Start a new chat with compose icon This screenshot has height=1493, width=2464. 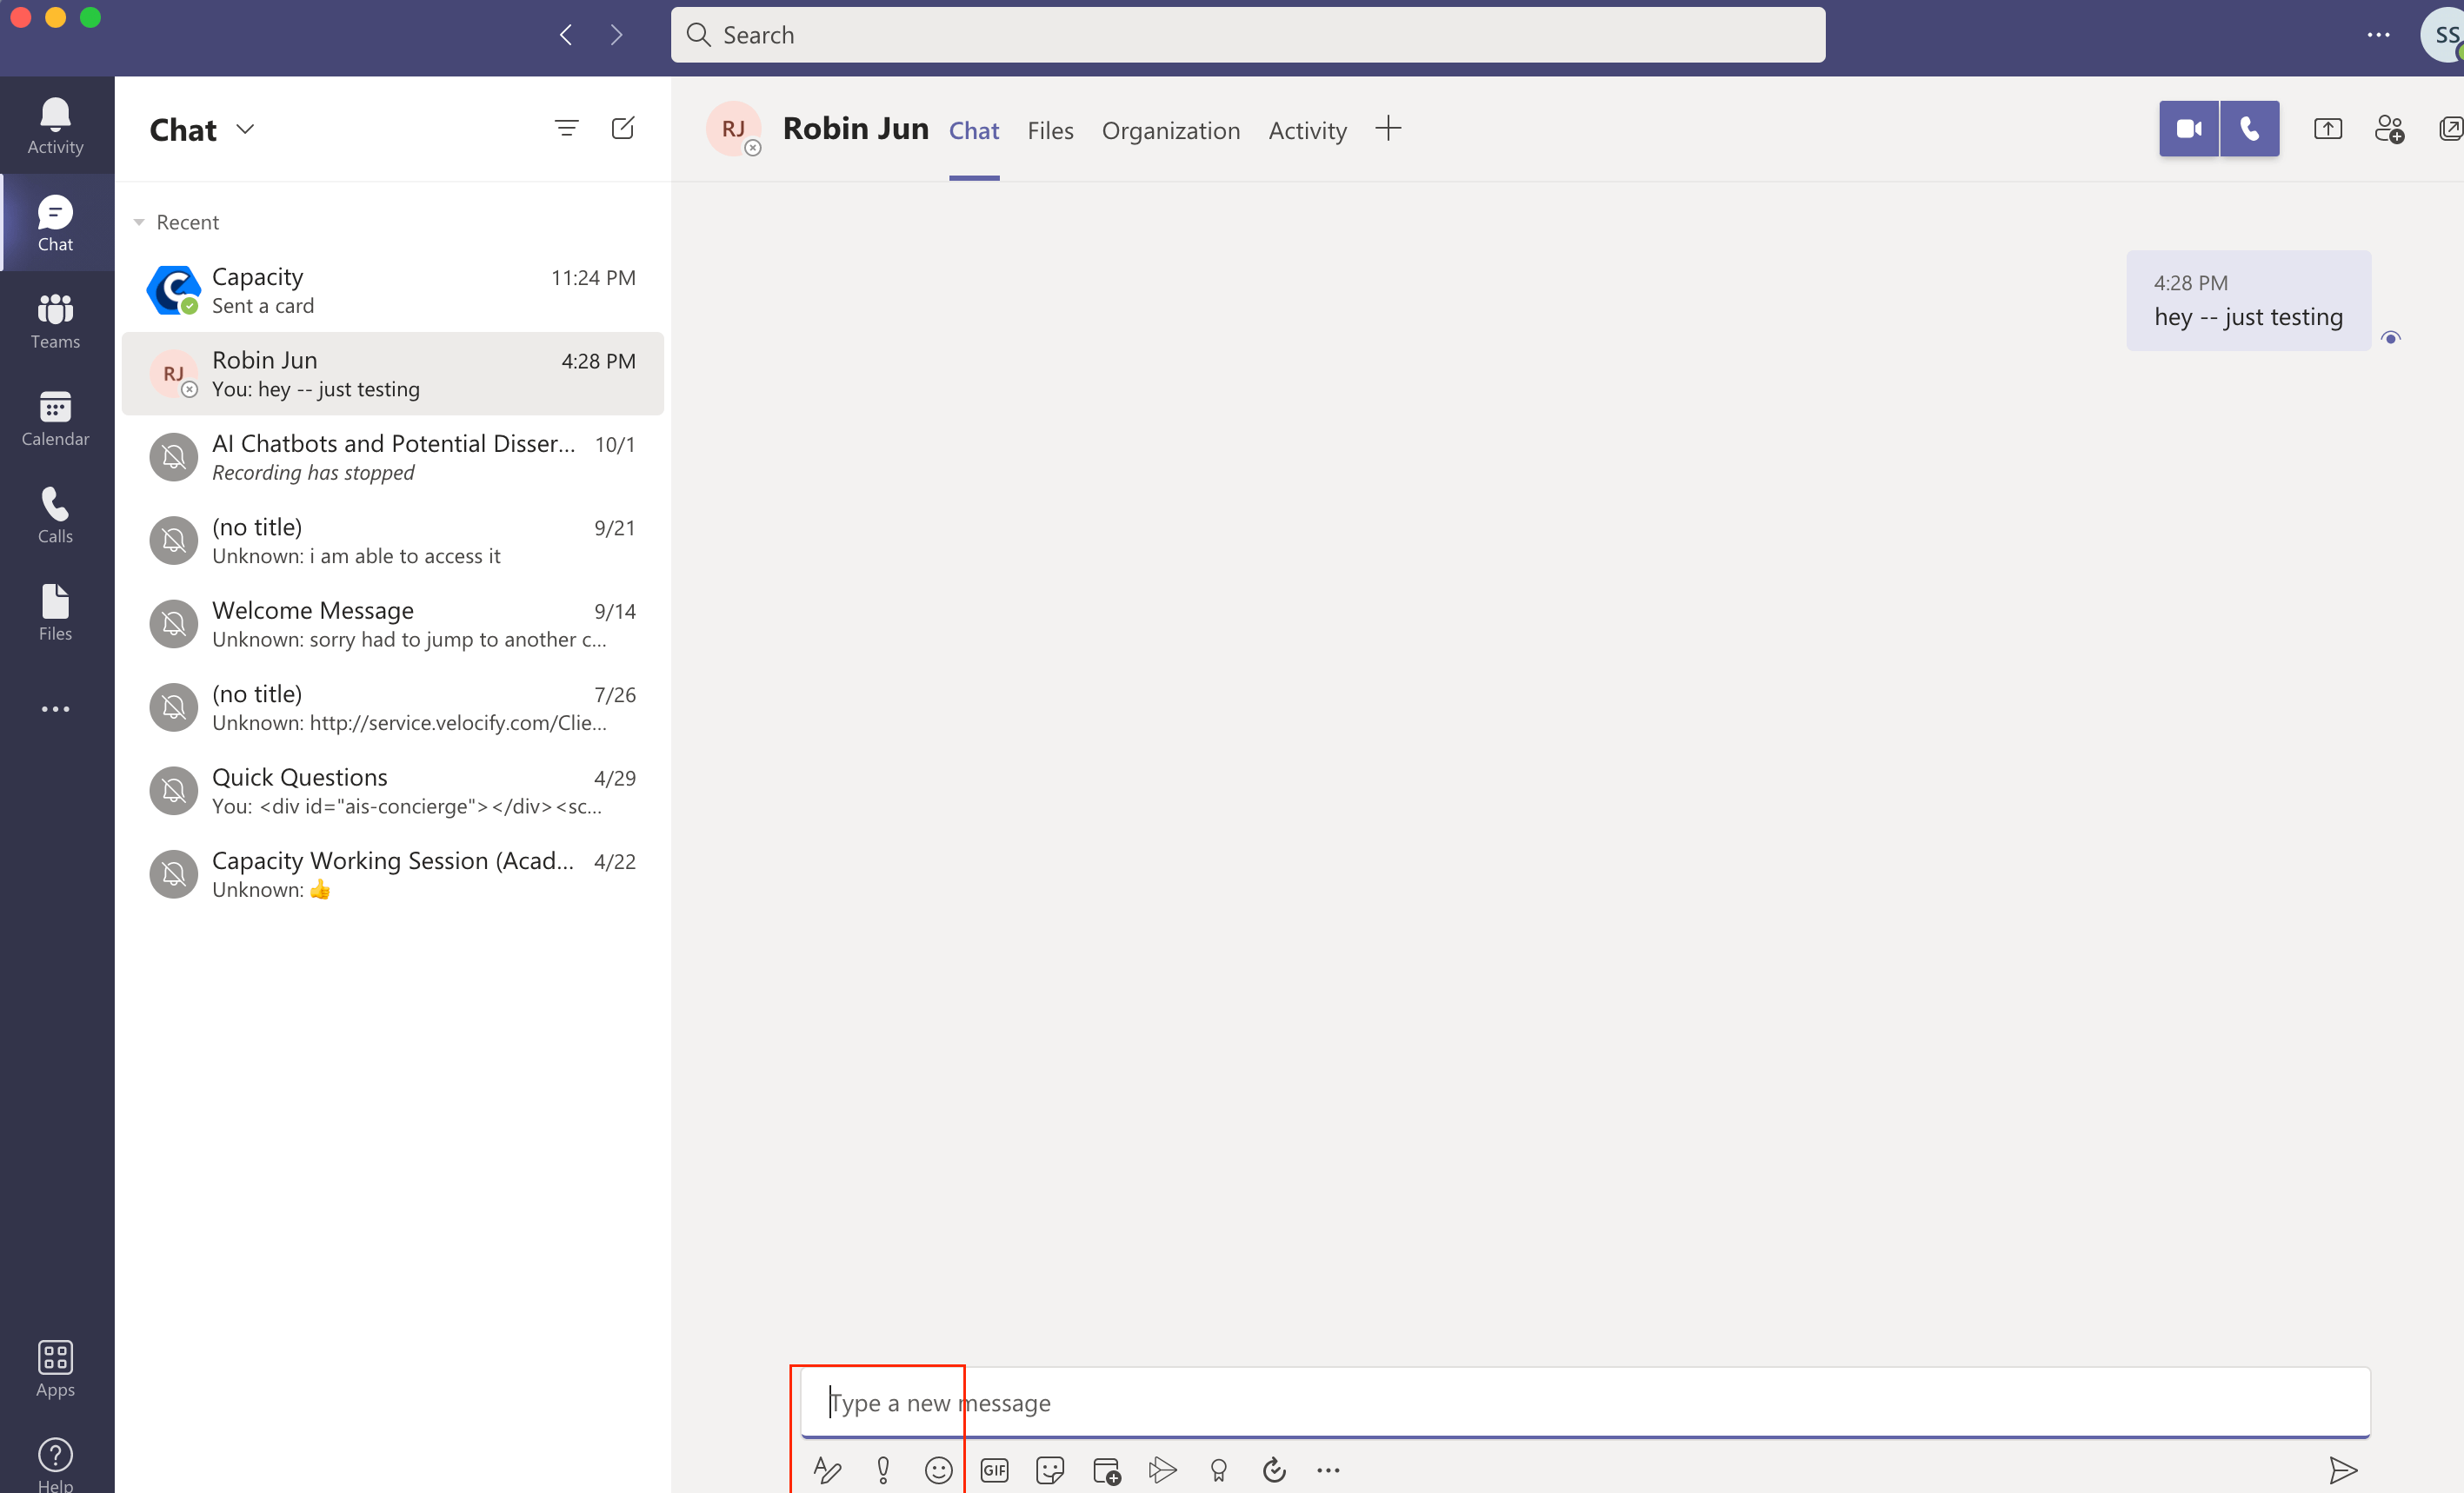(x=622, y=128)
